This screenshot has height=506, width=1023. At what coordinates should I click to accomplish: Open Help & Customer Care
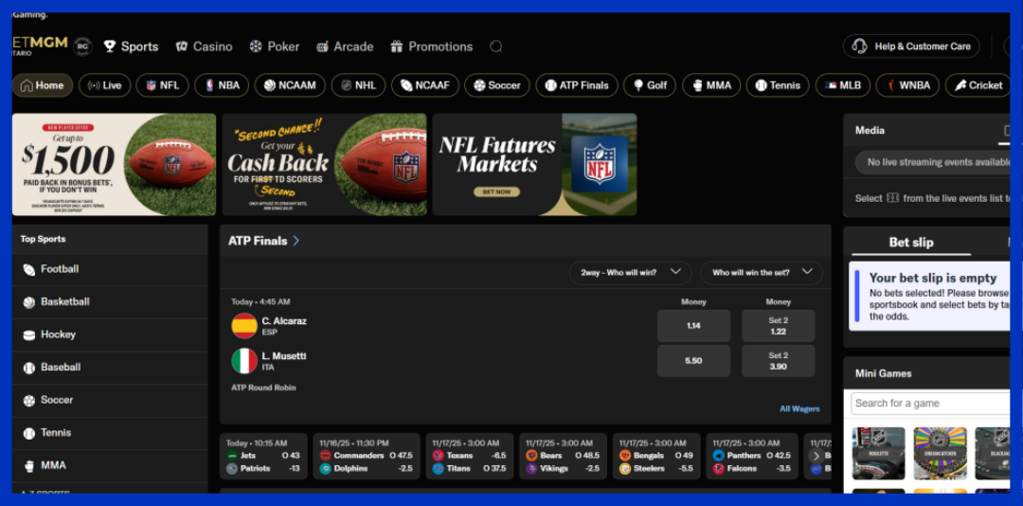pos(911,46)
